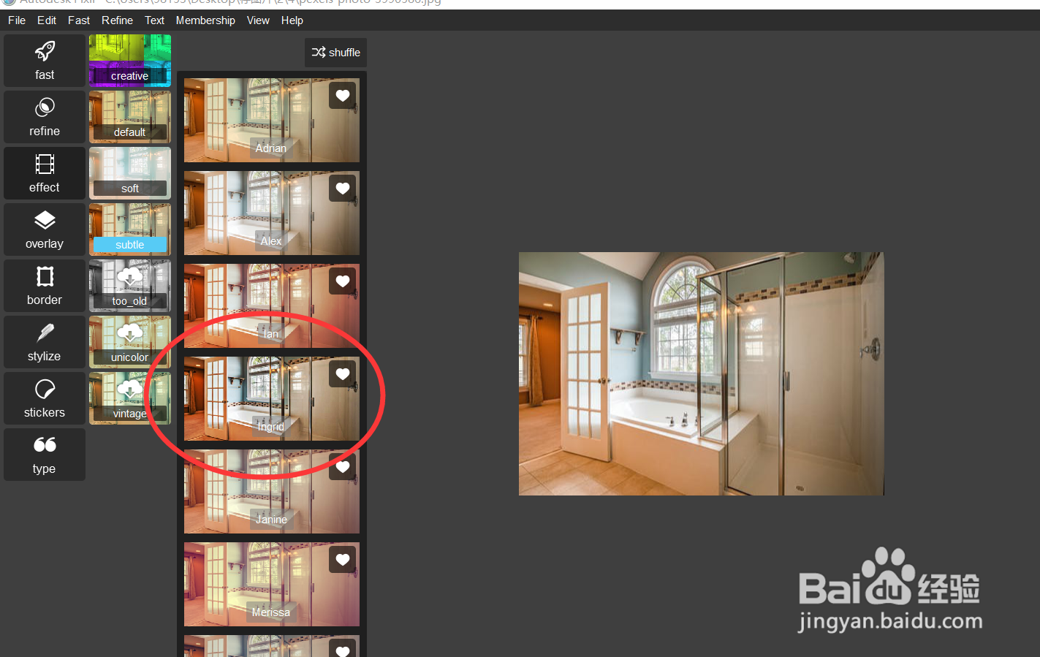Open the Edit menu
The image size is (1040, 657).
click(x=47, y=20)
